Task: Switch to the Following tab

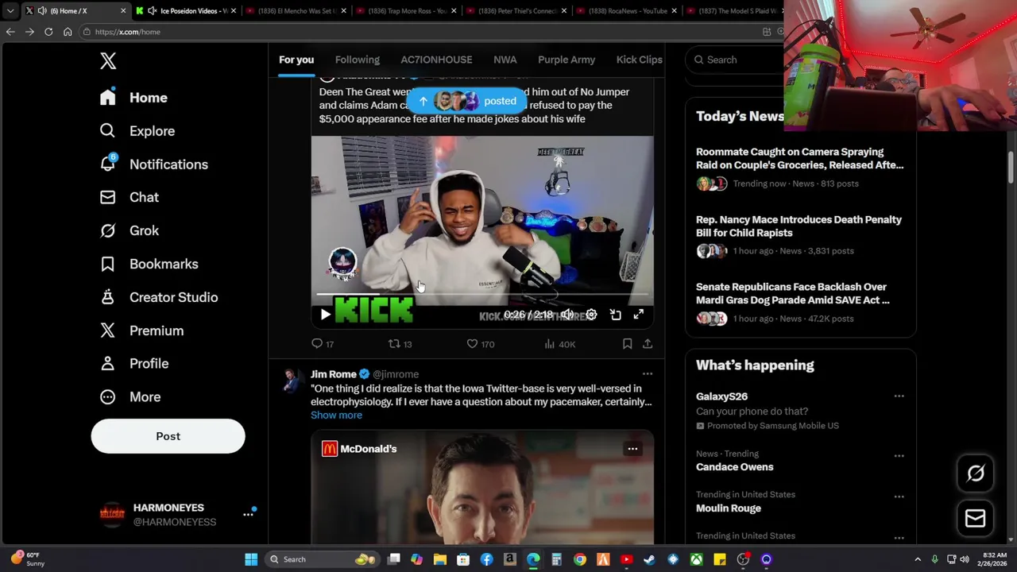Action: pyautogui.click(x=357, y=60)
